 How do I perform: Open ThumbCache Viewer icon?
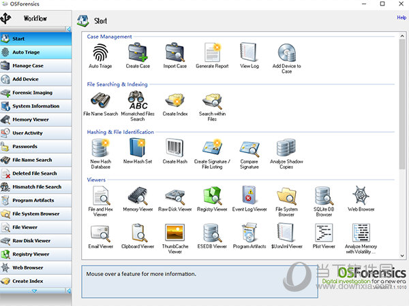click(175, 233)
